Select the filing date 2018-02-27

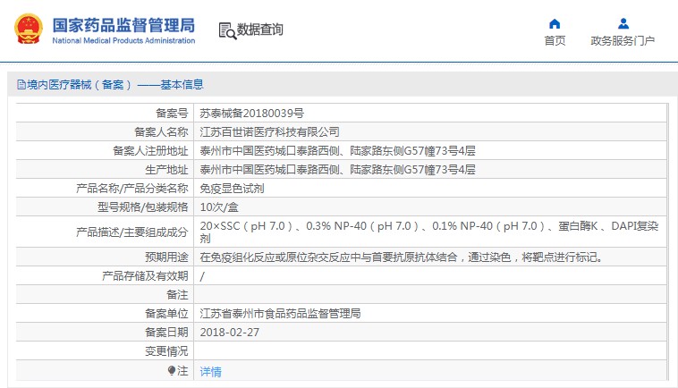(x=230, y=333)
